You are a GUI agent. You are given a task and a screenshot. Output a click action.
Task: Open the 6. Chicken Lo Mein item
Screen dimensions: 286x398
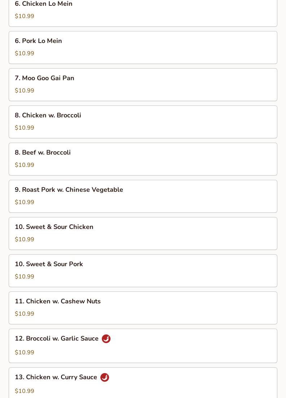[143, 13]
